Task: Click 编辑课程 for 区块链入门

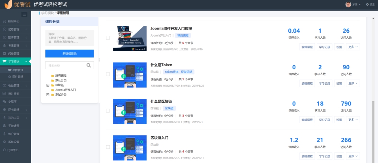Action: pyautogui.click(x=307, y=156)
